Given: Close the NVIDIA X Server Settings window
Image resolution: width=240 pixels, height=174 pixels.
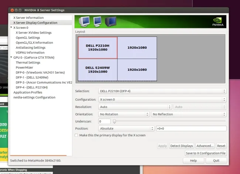Looking at the screenshot, I should 12,10.
